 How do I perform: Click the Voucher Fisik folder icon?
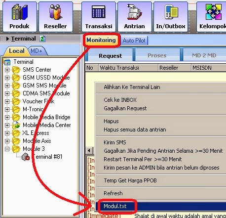[x=16, y=101]
